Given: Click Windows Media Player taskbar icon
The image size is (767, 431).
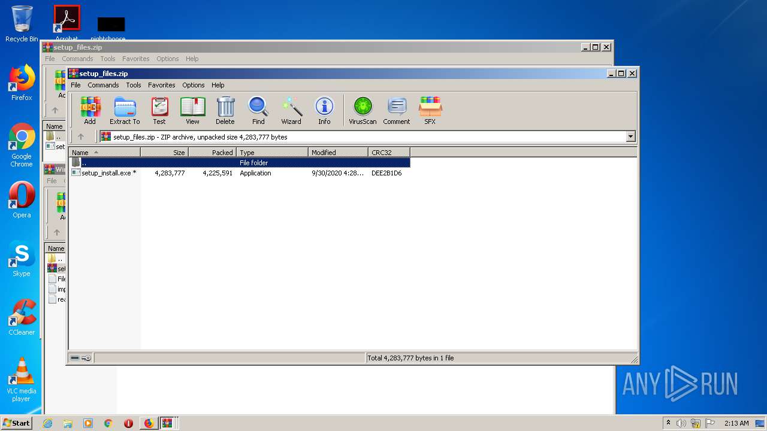Looking at the screenshot, I should coord(88,423).
